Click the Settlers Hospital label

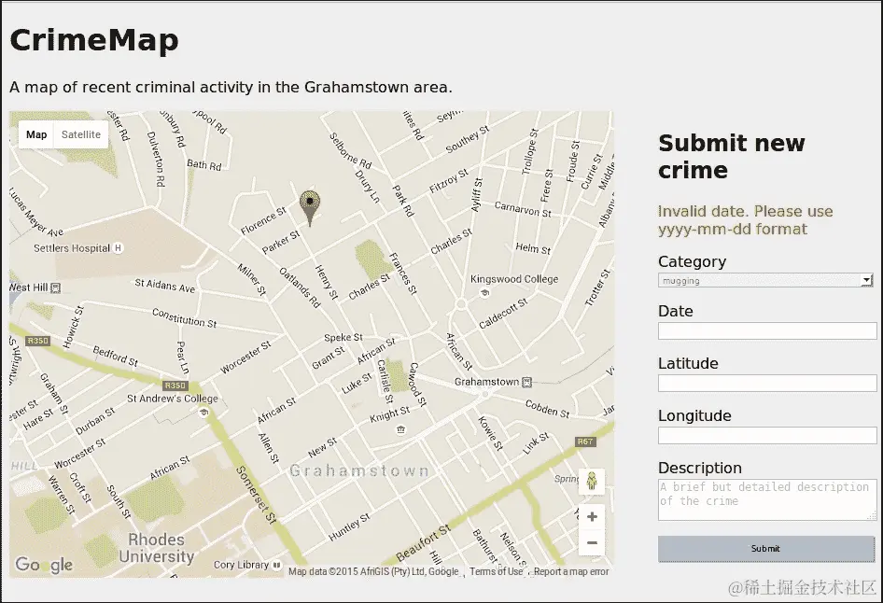[x=72, y=248]
